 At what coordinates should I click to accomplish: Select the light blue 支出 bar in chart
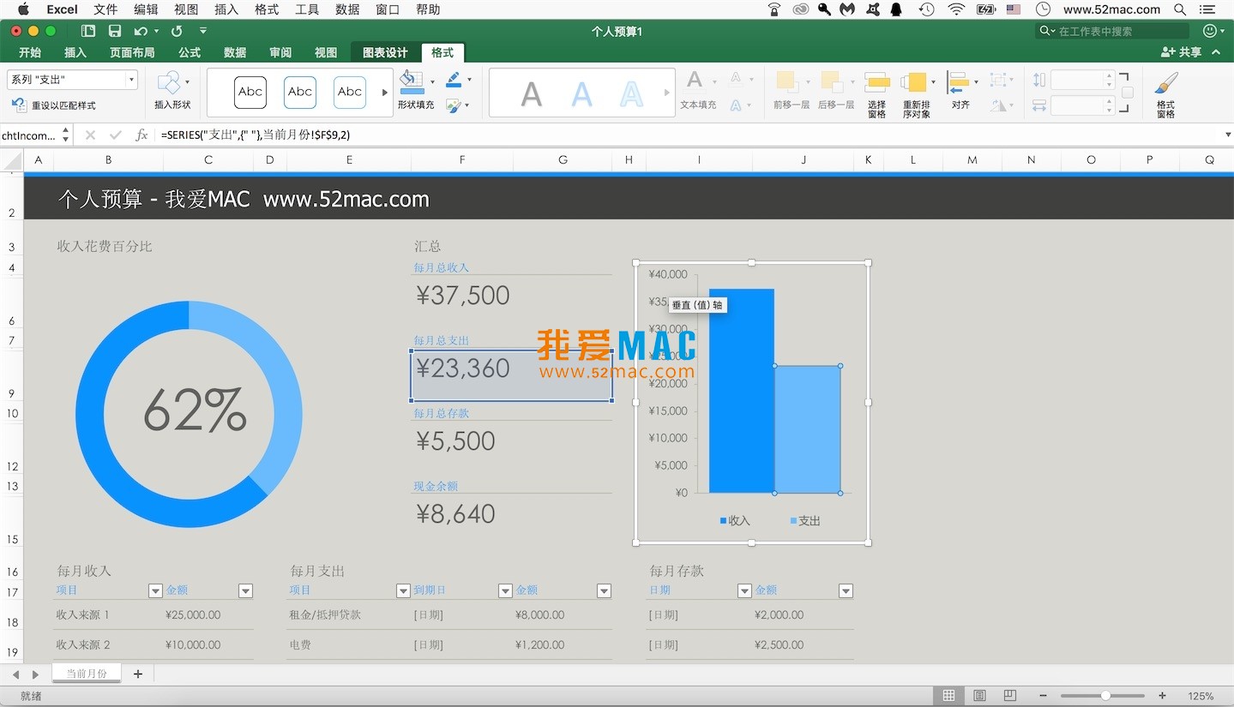pos(807,429)
